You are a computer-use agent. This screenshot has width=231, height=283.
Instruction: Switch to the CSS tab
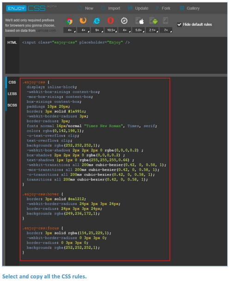pos(12,82)
